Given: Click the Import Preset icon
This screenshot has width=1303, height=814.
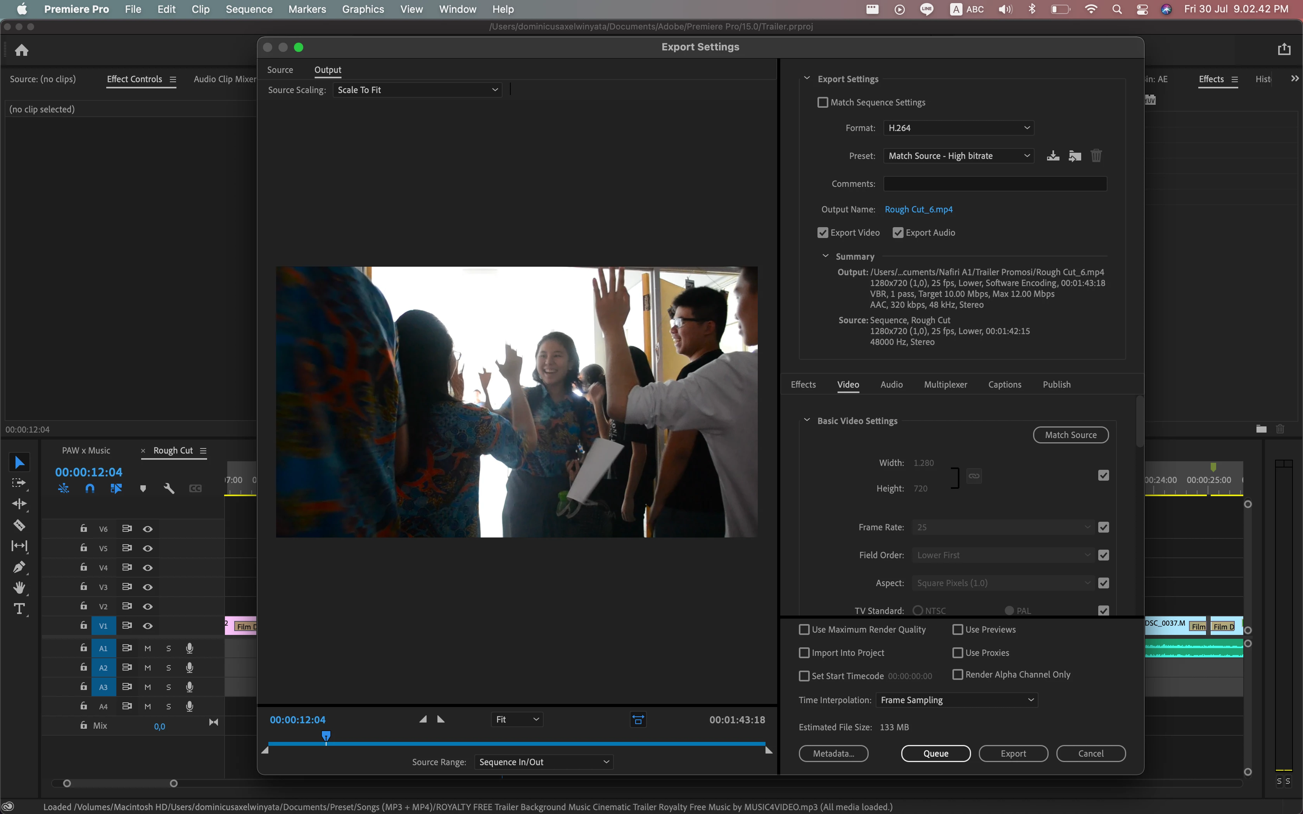Looking at the screenshot, I should (x=1075, y=156).
